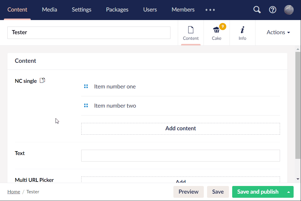Screen dimensions: 301x201
Task: Click Save and publish
Action: pyautogui.click(x=258, y=192)
